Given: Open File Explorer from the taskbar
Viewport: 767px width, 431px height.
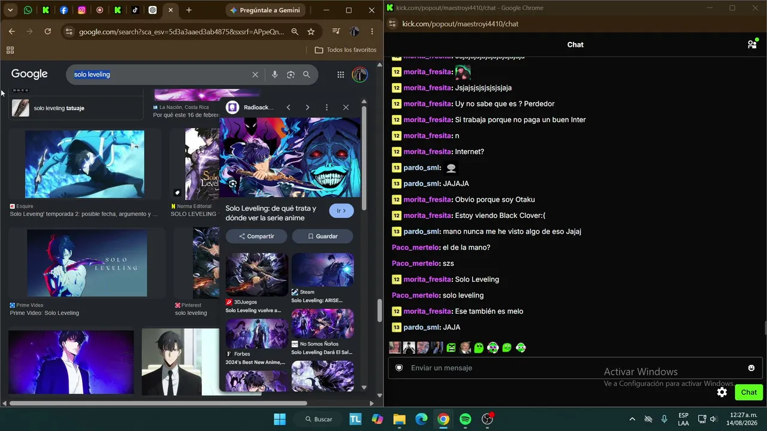Looking at the screenshot, I should point(399,419).
